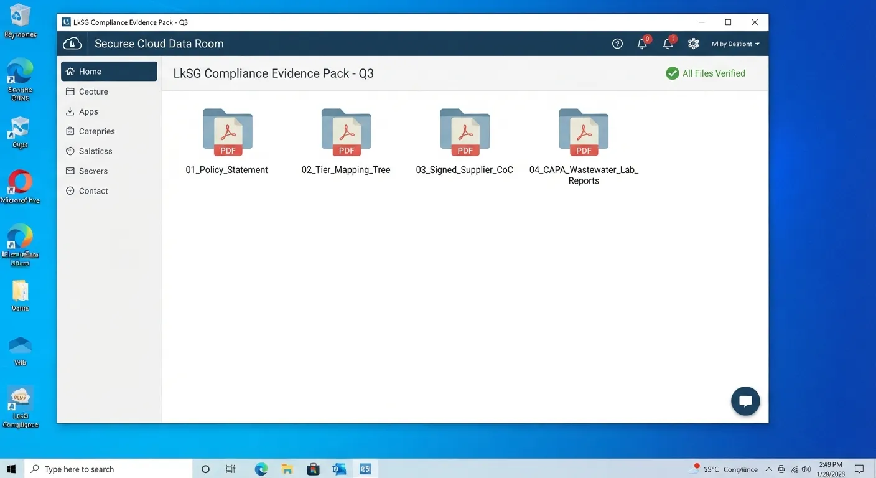Open the settings gear in header

point(693,44)
